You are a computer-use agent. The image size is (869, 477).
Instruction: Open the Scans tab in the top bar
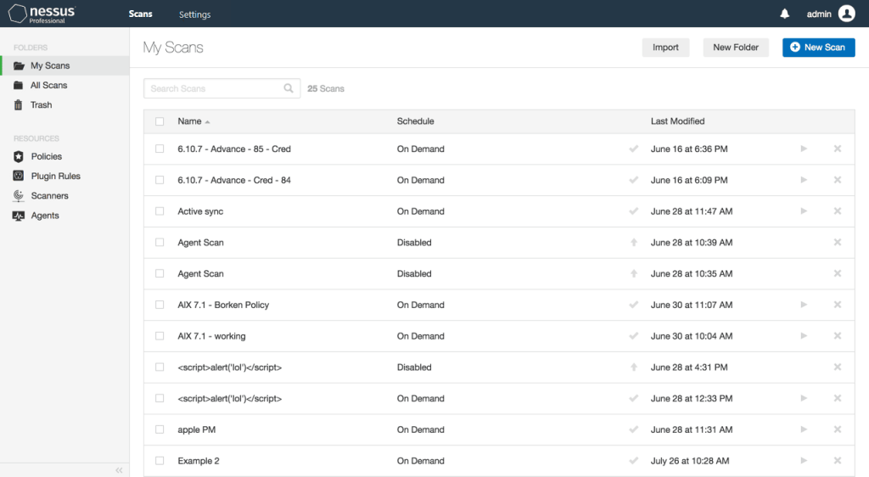click(140, 14)
